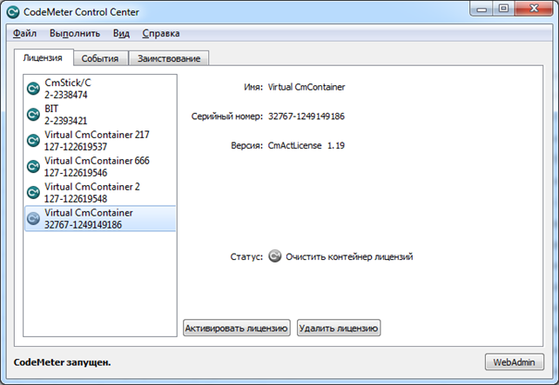This screenshot has height=385, width=559.
Task: Switch to the Лицензия tab
Action: pyautogui.click(x=44, y=57)
